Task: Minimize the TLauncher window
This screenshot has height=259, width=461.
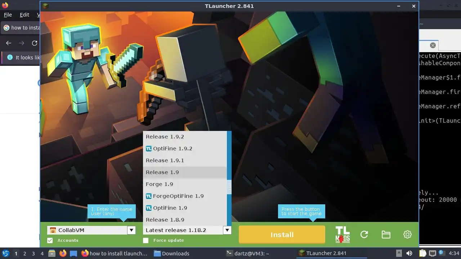Action: (399, 6)
